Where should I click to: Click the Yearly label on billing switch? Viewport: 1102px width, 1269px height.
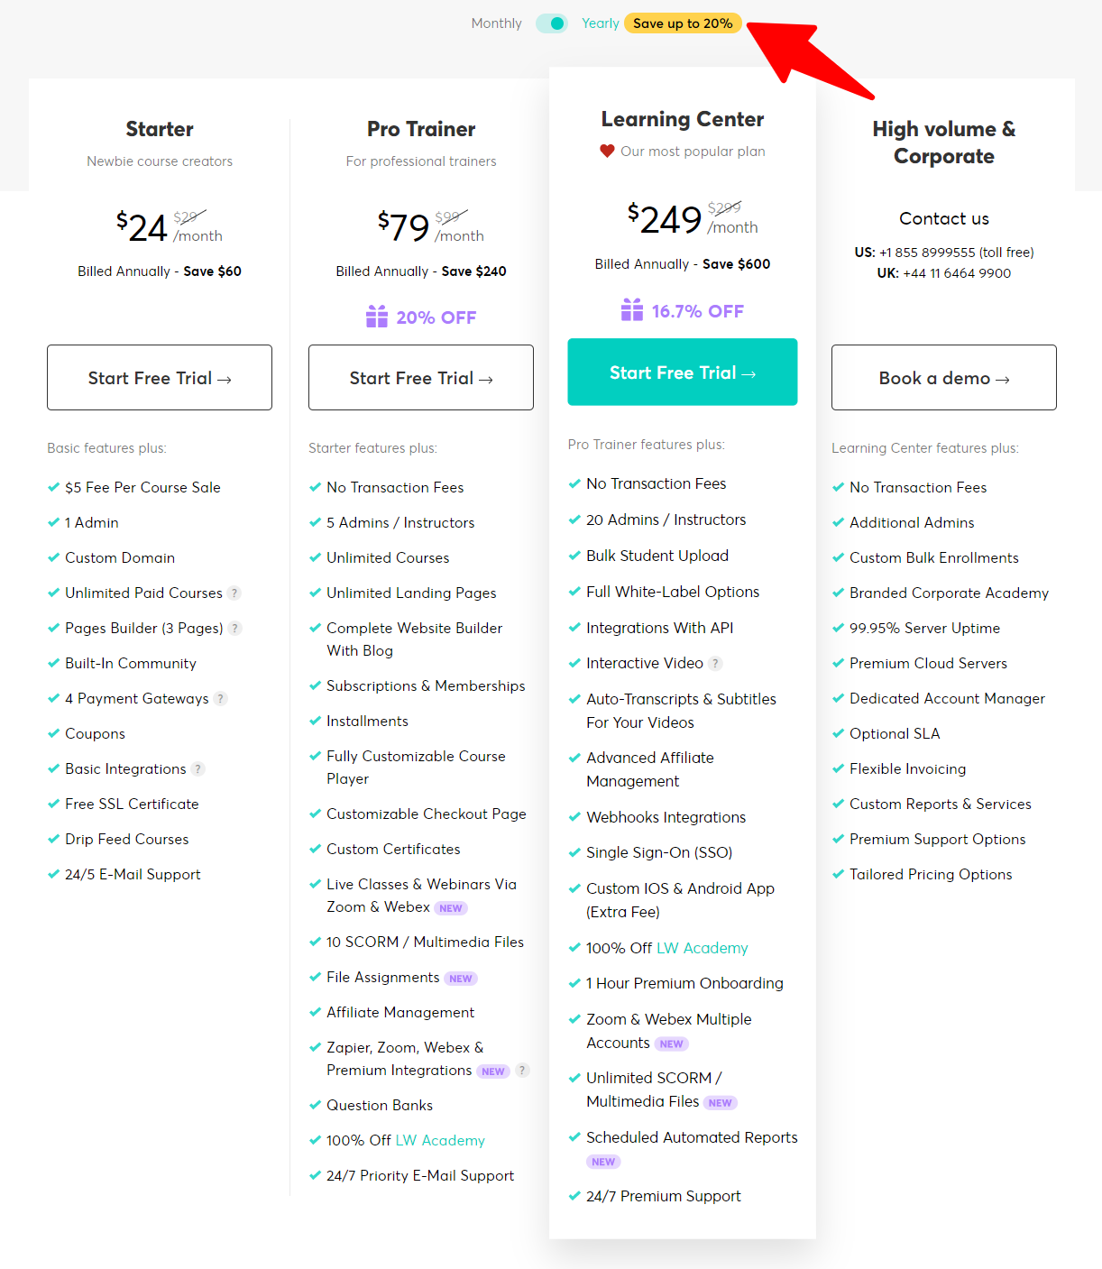[600, 23]
